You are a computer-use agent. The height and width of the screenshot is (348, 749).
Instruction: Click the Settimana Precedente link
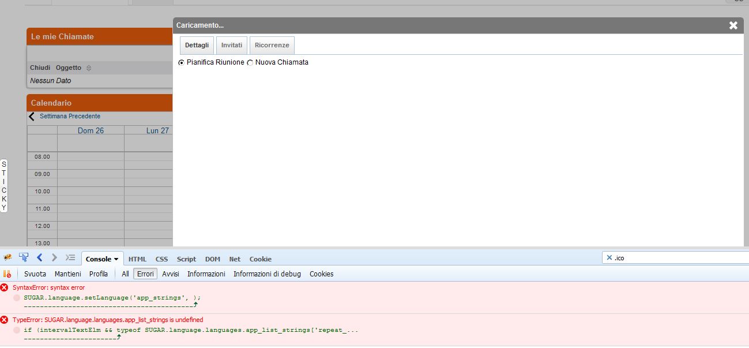(x=70, y=116)
